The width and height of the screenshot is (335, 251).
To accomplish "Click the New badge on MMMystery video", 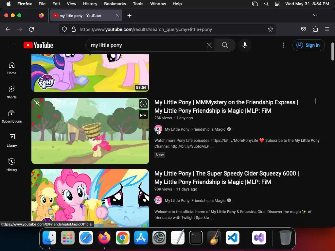I will (x=160, y=155).
